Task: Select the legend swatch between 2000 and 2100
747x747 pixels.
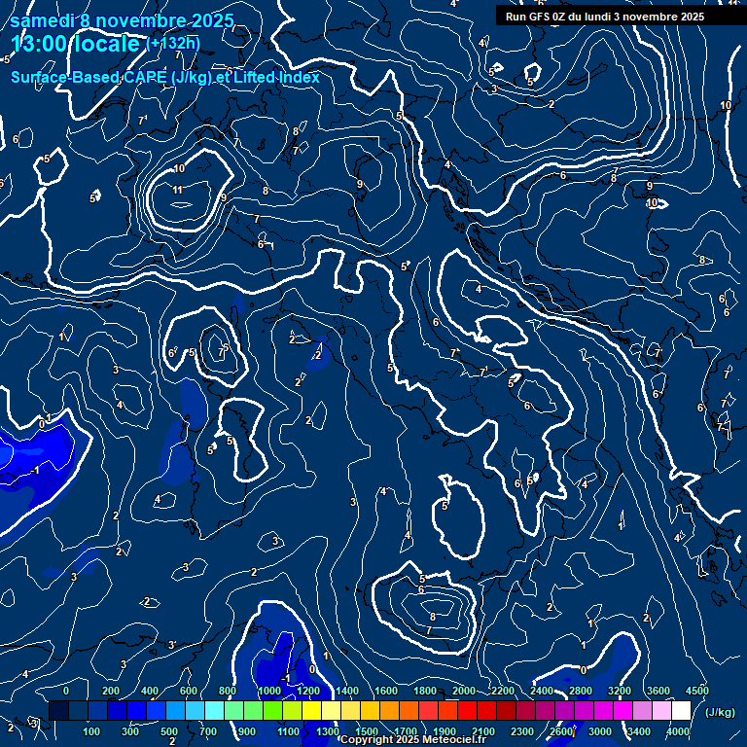Action: (x=467, y=710)
